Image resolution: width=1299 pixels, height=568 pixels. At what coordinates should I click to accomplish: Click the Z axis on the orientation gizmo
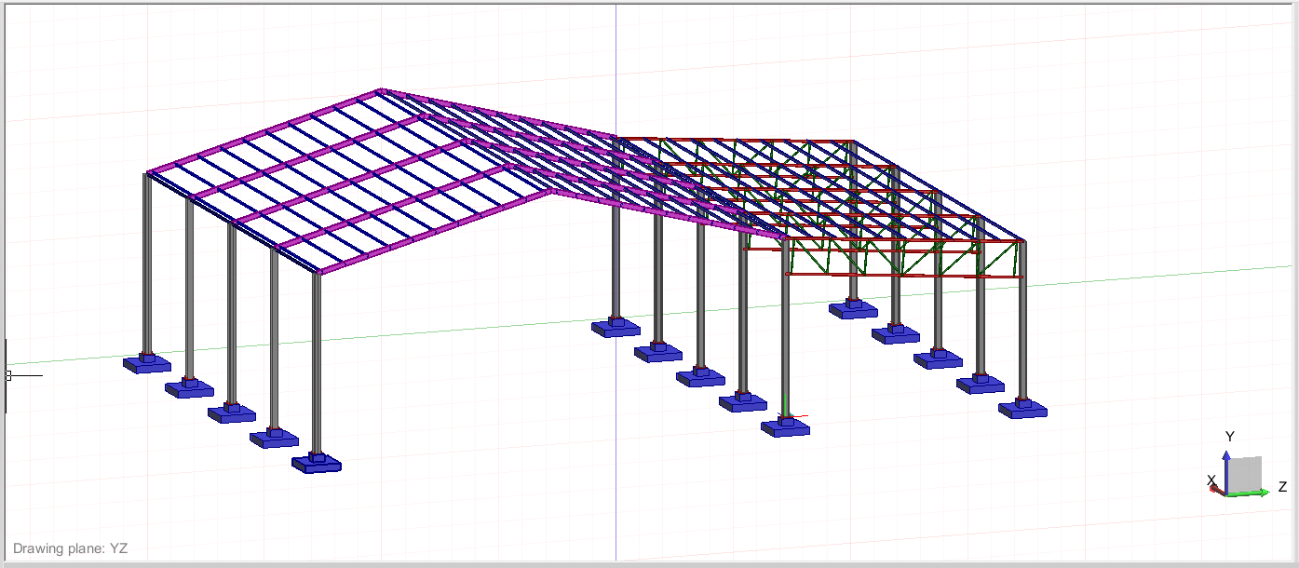tap(1249, 493)
